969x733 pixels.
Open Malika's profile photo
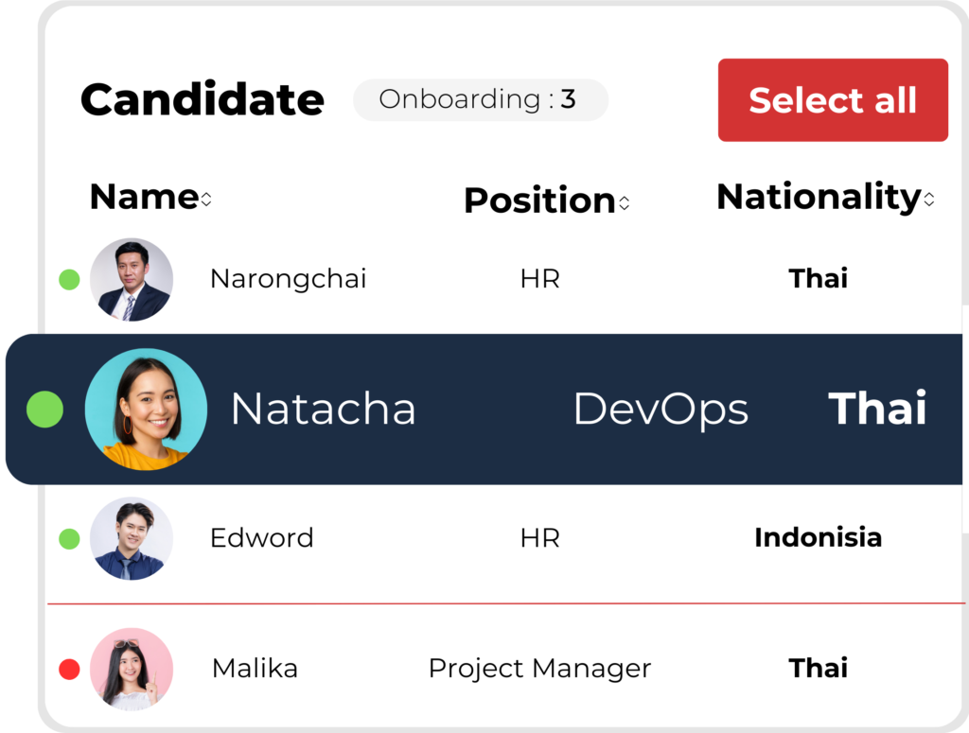(x=132, y=669)
